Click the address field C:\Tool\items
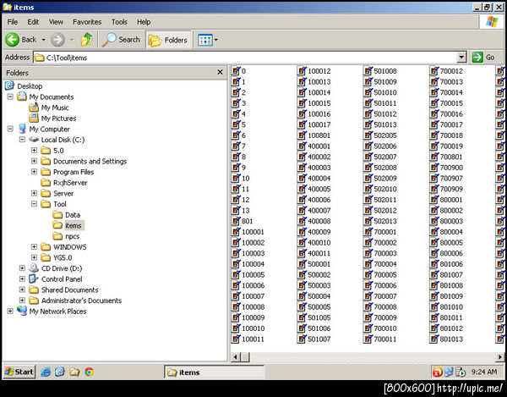The image size is (507, 397). coord(245,58)
